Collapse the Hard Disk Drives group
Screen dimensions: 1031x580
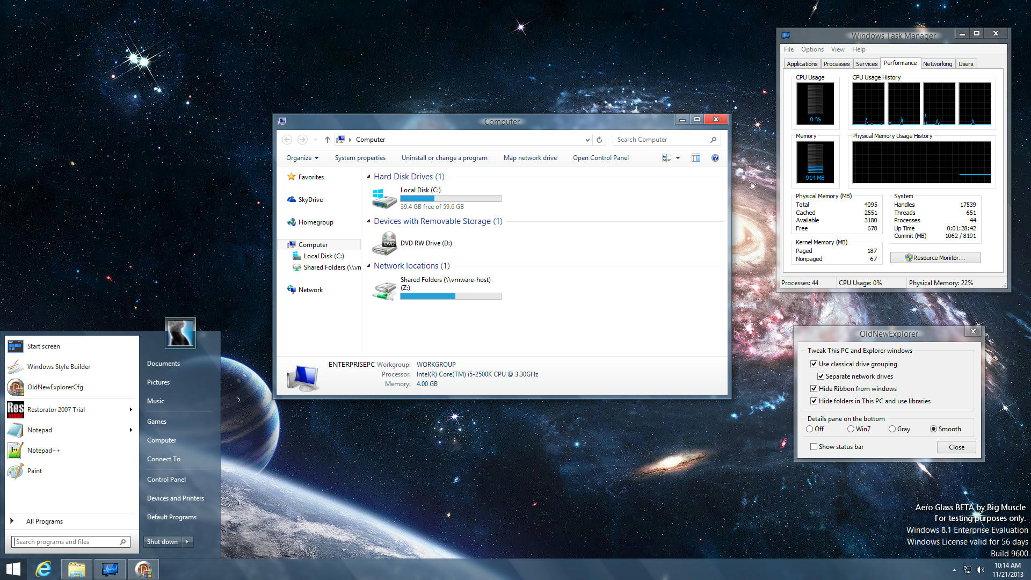coord(368,177)
